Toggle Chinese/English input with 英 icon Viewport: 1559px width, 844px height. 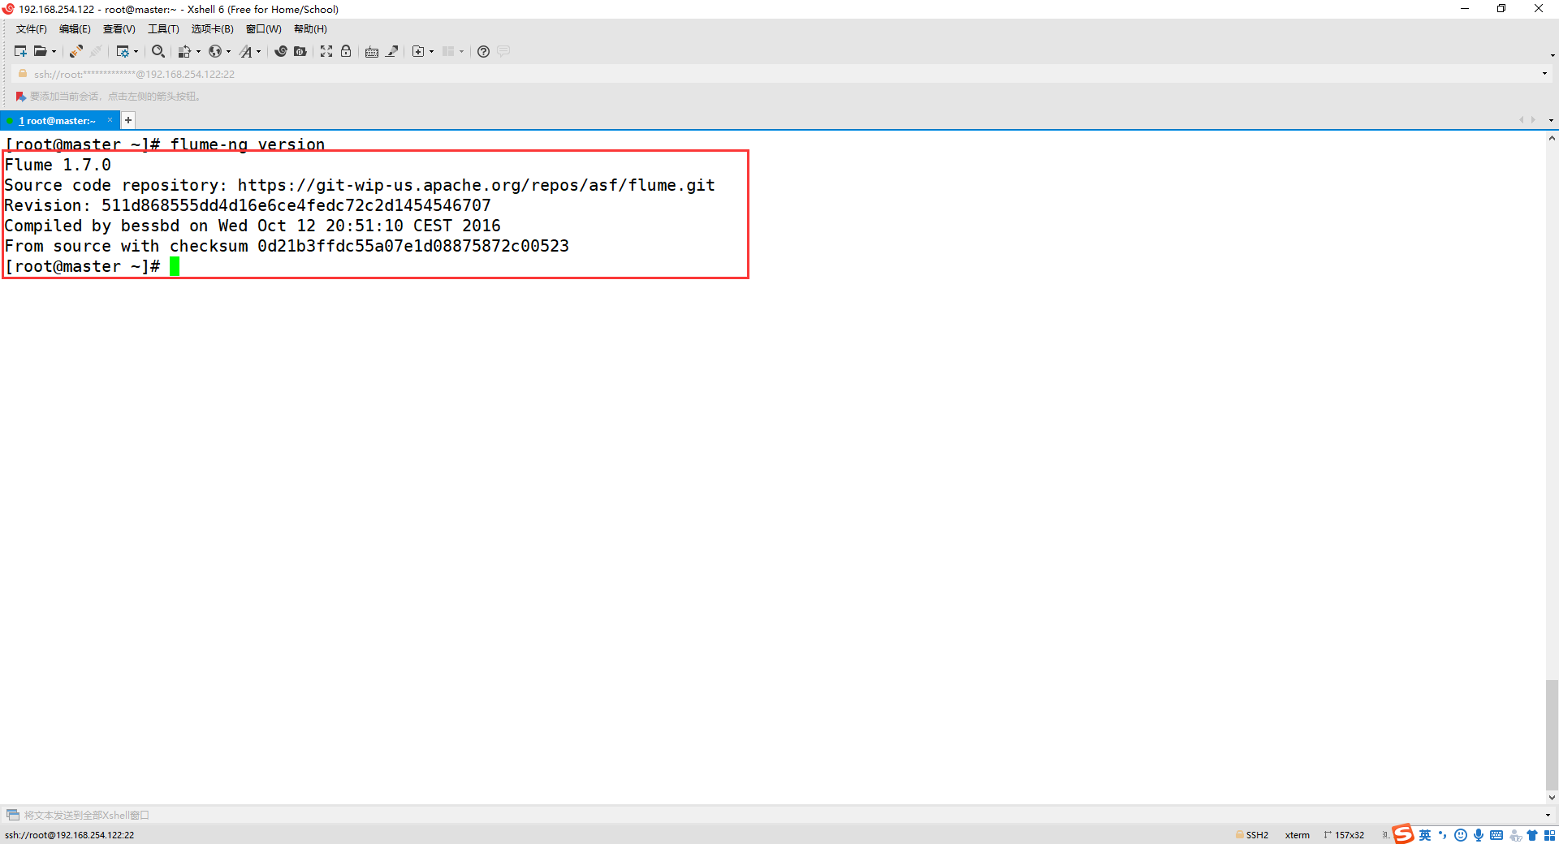pyautogui.click(x=1425, y=835)
